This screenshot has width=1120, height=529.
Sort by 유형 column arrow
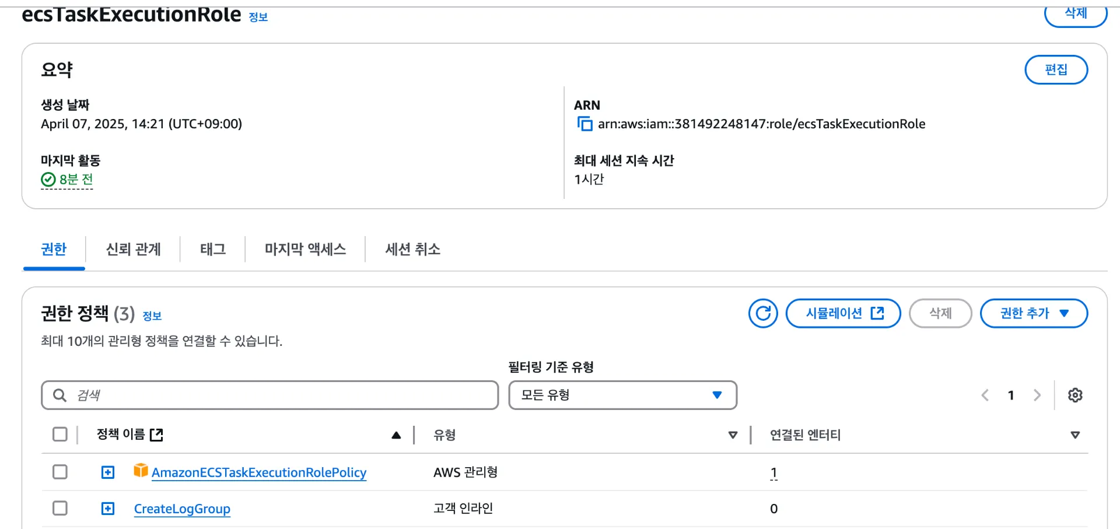click(x=733, y=435)
